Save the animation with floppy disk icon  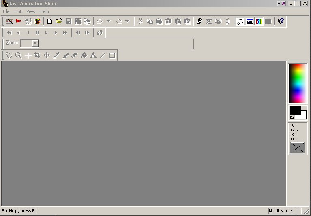click(x=69, y=21)
